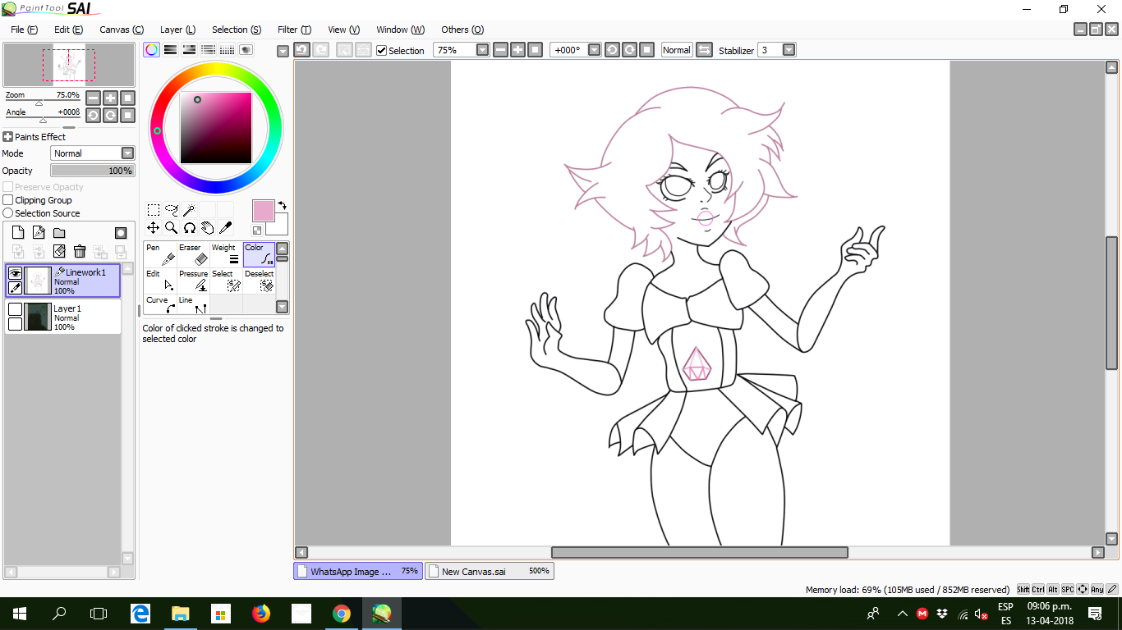This screenshot has width=1122, height=630.
Task: Open the Filter menu
Action: pos(294,30)
